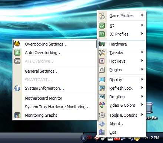This screenshot has height=143, width=163.
Task: Click the Monitoring Graphs chart icon
Action: (x=17, y=115)
